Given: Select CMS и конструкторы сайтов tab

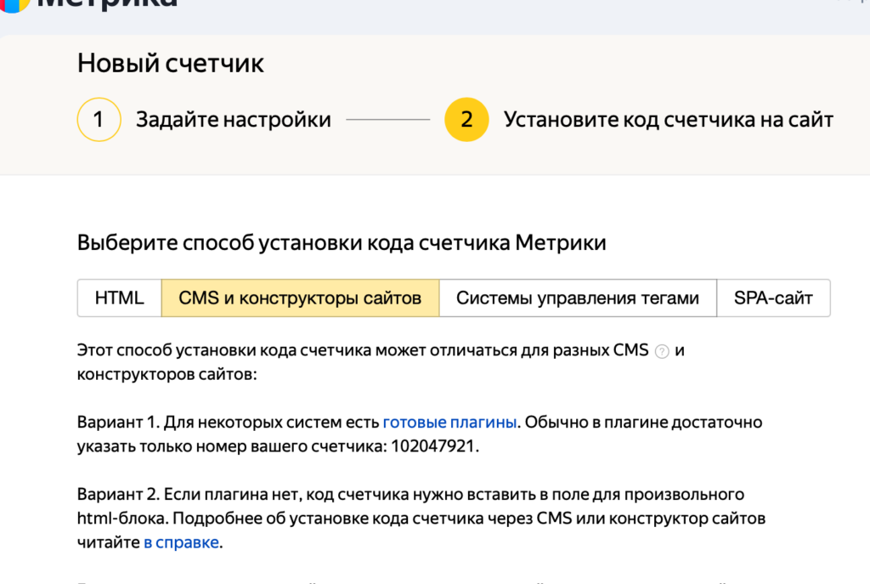Looking at the screenshot, I should pyautogui.click(x=300, y=298).
